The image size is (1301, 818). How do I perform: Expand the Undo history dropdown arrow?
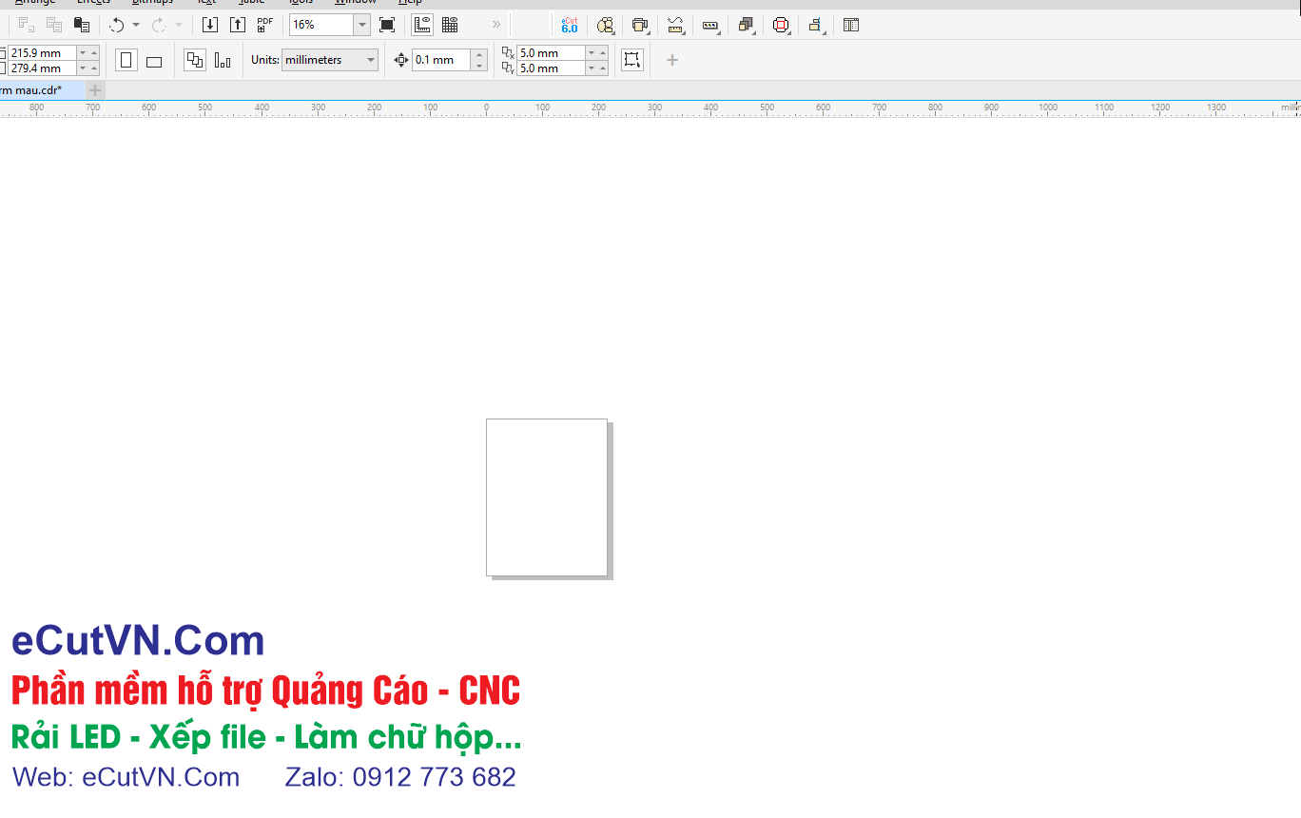pos(136,25)
